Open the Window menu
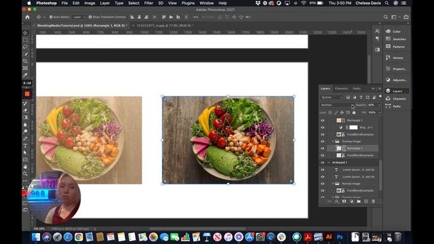Image resolution: width=434 pixels, height=244 pixels. pos(206,3)
